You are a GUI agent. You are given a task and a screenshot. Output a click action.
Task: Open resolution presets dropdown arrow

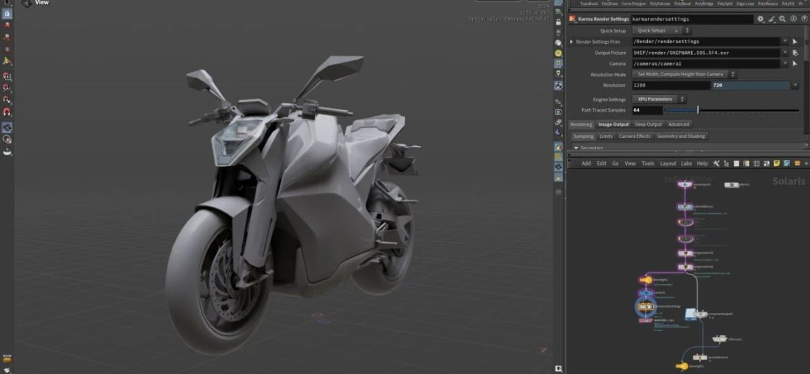[795, 85]
